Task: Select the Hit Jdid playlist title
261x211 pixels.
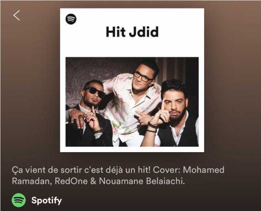Action: [132, 32]
